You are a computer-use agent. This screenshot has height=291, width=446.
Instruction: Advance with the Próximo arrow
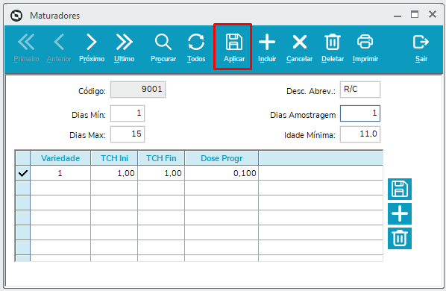click(x=92, y=48)
